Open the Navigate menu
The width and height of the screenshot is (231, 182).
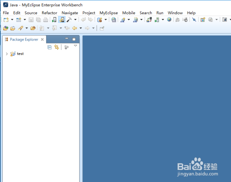pos(70,13)
